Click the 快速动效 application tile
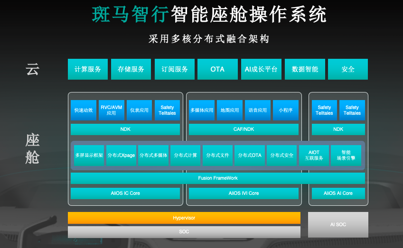The image size is (403, 248). click(x=84, y=110)
